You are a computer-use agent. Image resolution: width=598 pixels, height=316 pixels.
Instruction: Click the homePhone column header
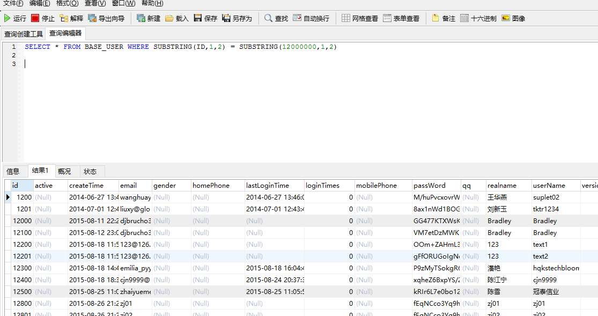coord(218,186)
